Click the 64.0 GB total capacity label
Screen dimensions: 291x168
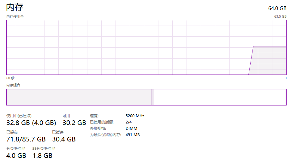[277, 8]
